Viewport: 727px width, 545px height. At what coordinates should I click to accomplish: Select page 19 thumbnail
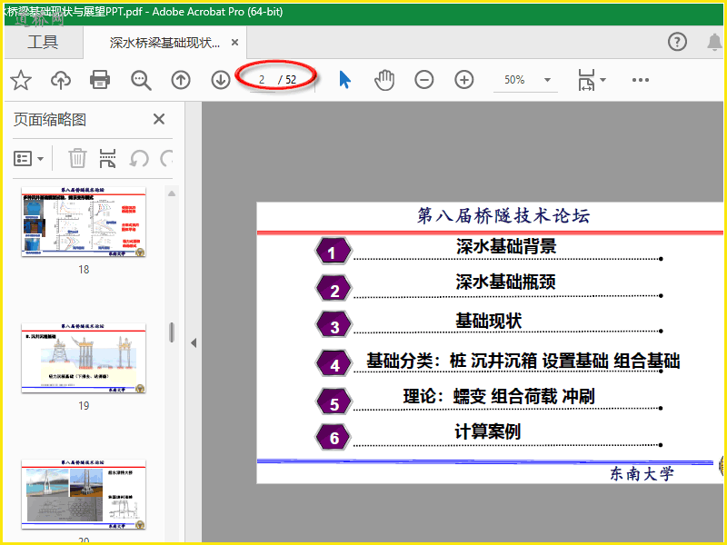pos(84,358)
